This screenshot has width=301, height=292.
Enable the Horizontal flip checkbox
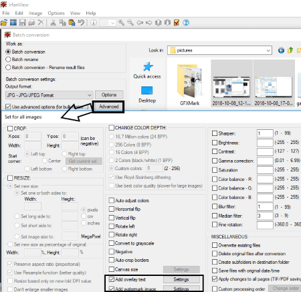(x=112, y=209)
